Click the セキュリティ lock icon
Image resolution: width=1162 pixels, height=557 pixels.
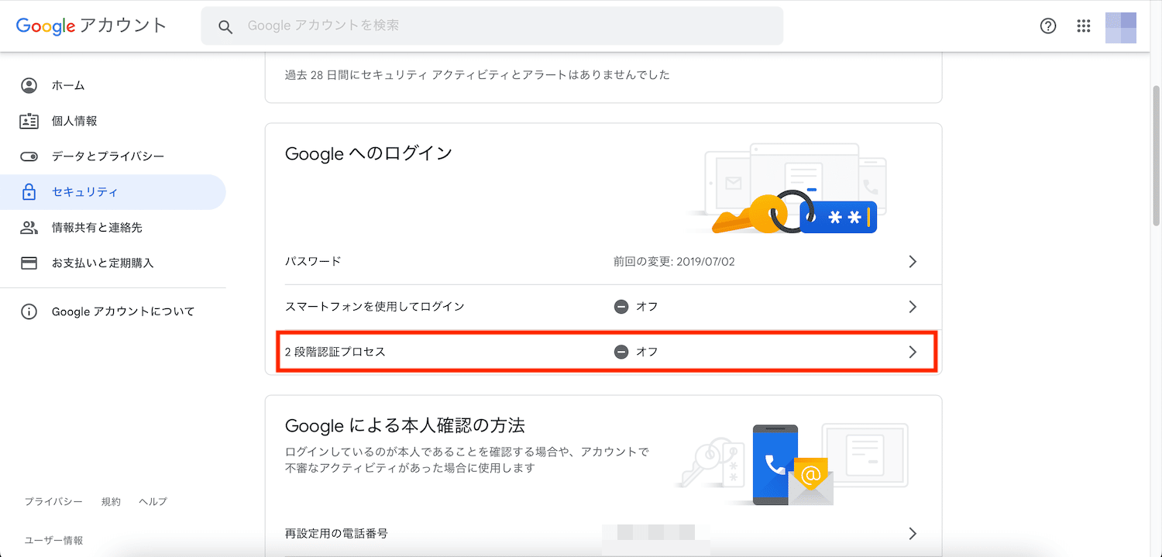29,192
